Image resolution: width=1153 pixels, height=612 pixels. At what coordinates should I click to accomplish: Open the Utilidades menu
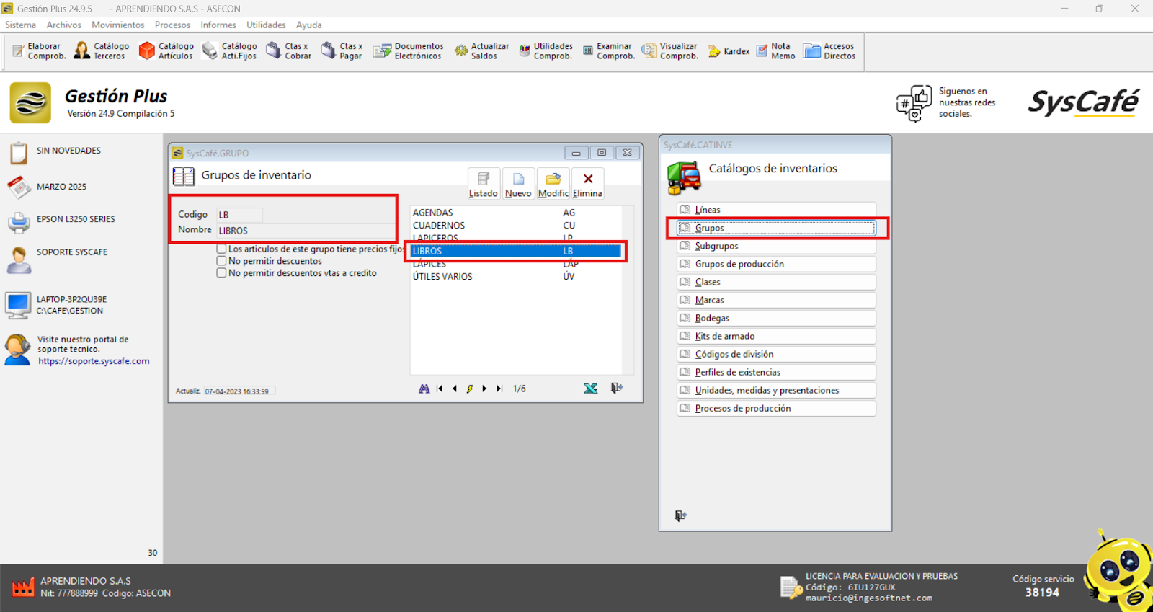coord(266,25)
